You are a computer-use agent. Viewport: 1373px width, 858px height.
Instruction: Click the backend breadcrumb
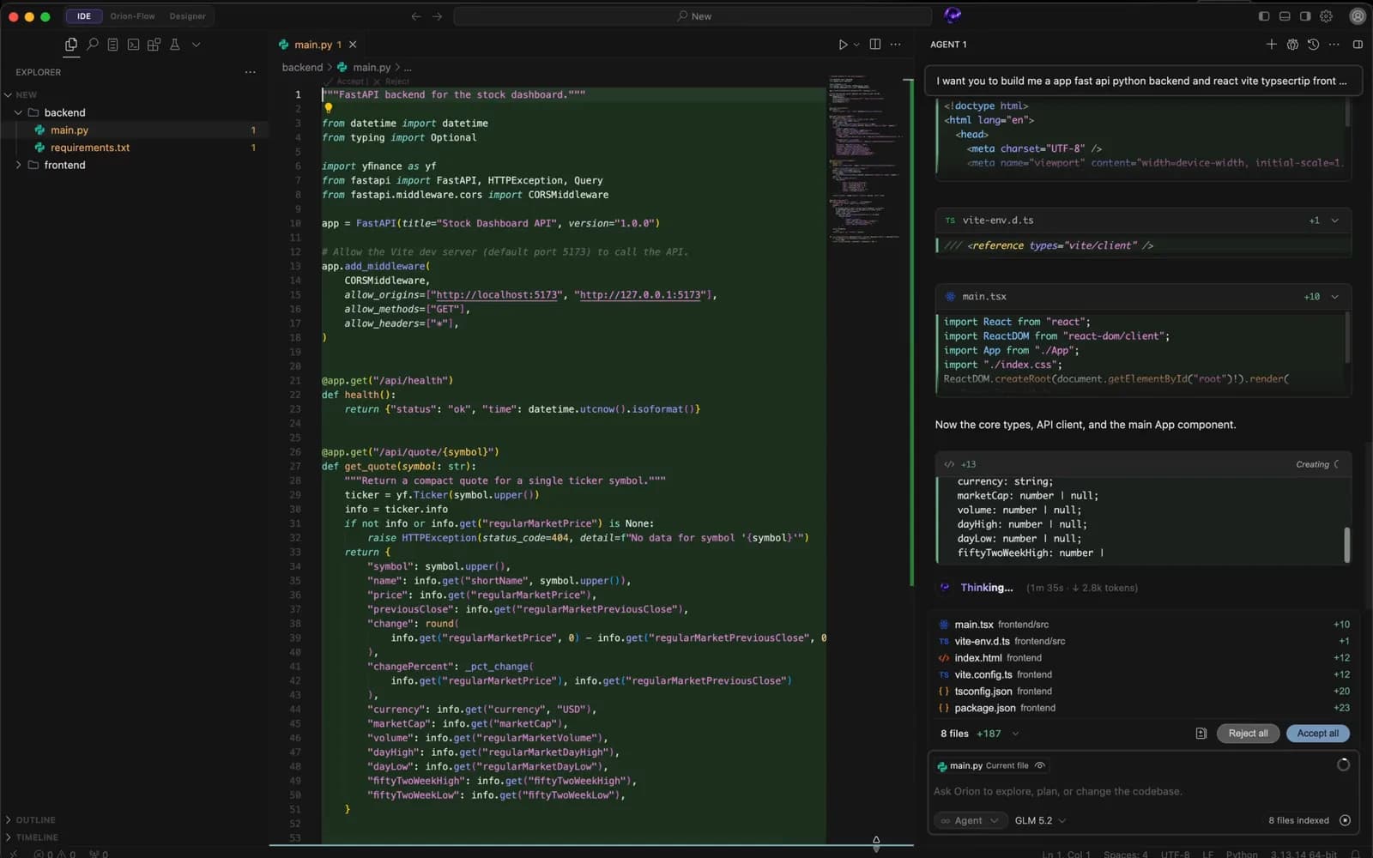(x=302, y=67)
